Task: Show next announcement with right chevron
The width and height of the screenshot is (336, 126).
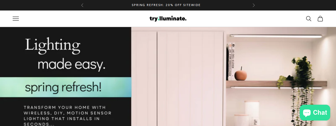Action: point(254,5)
